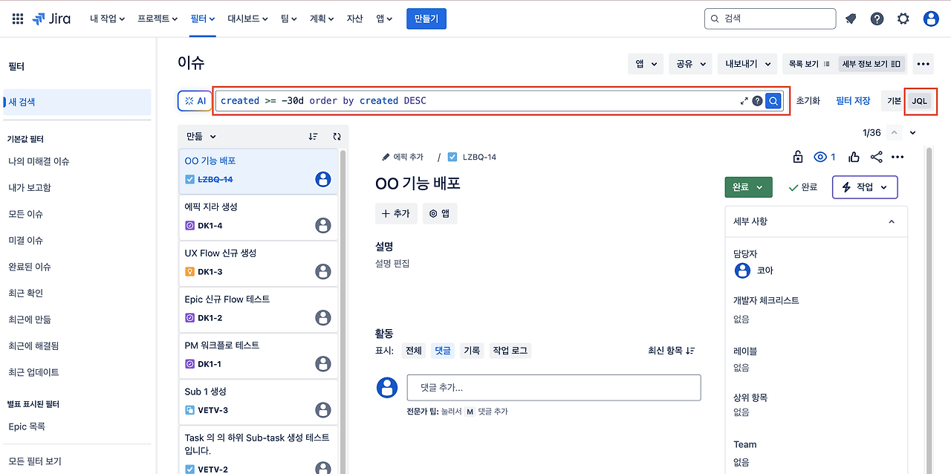Open search help via question mark icon
The width and height of the screenshot is (951, 474).
coord(756,100)
